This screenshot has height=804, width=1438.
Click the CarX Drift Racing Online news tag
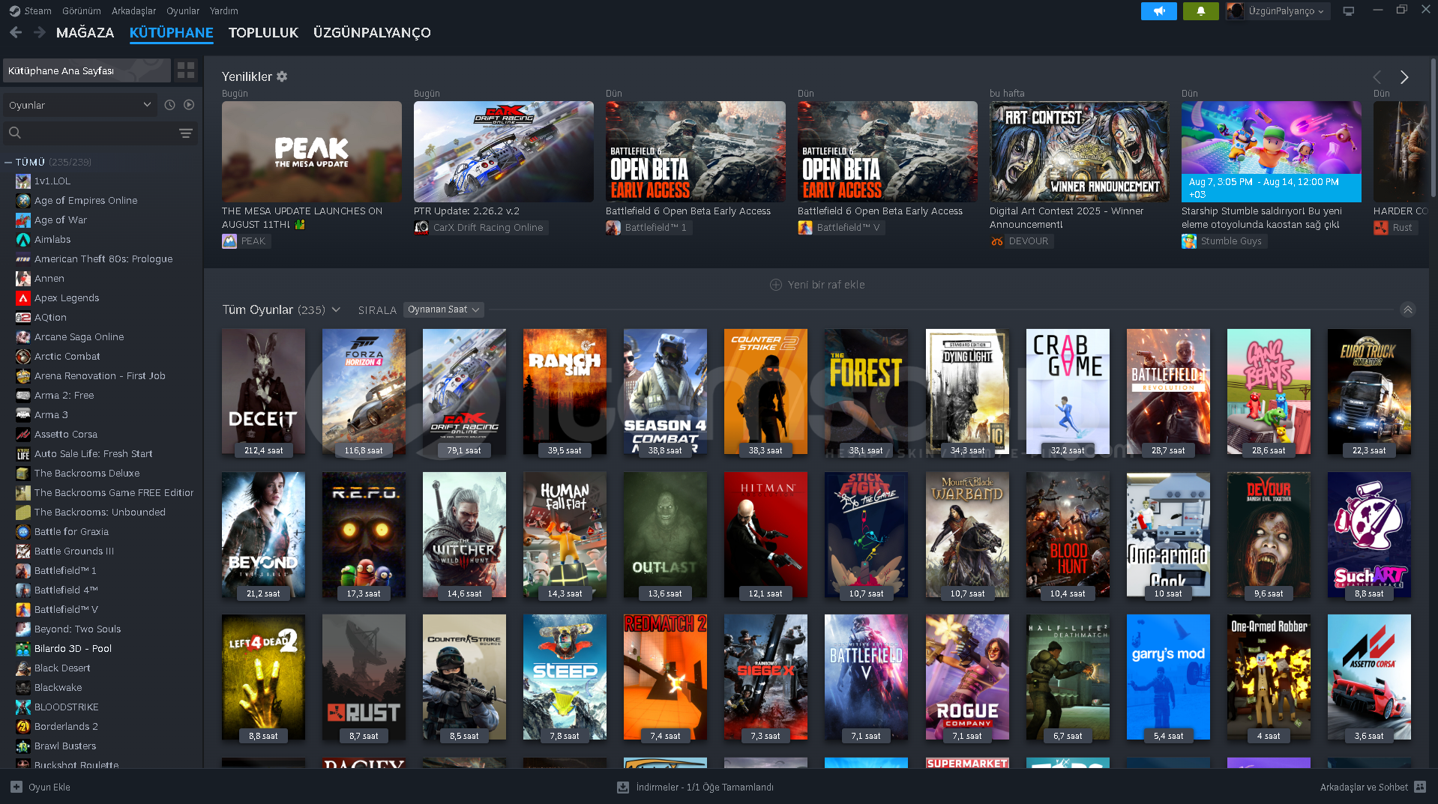point(481,228)
